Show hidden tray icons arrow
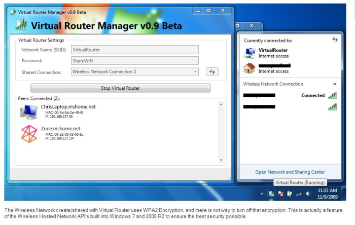Screen dimensions: 355x225 click(262, 194)
